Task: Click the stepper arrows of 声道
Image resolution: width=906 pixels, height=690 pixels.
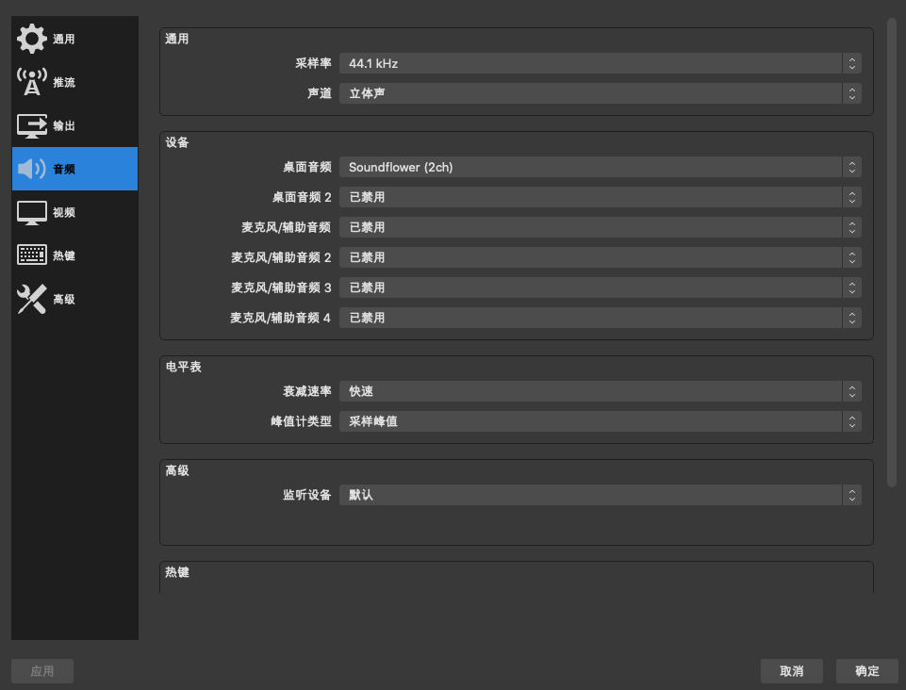Action: point(851,93)
